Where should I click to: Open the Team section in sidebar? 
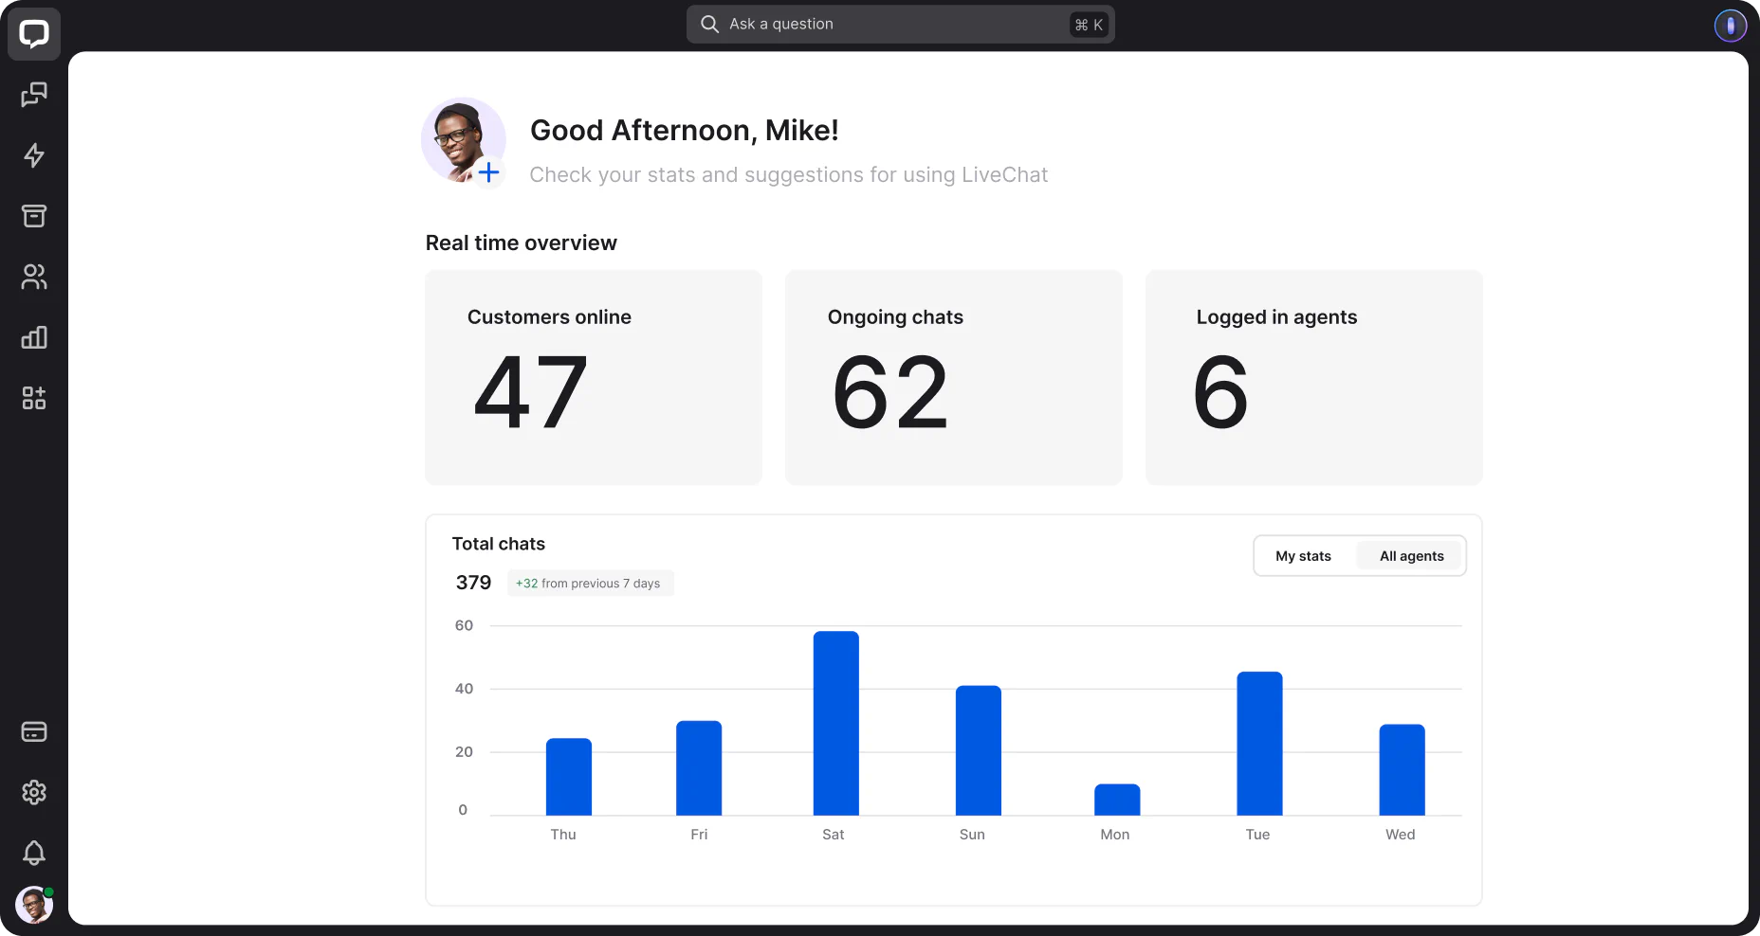pyautogui.click(x=34, y=277)
